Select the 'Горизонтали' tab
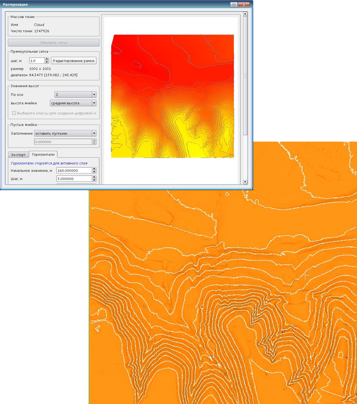The width and height of the screenshot is (357, 404). pyautogui.click(x=43, y=154)
